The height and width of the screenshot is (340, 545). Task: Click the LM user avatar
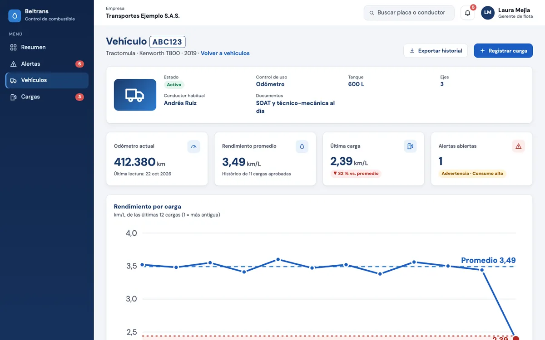point(488,13)
